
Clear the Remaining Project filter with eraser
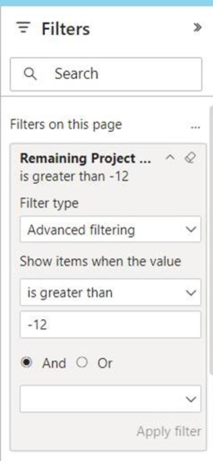190,157
